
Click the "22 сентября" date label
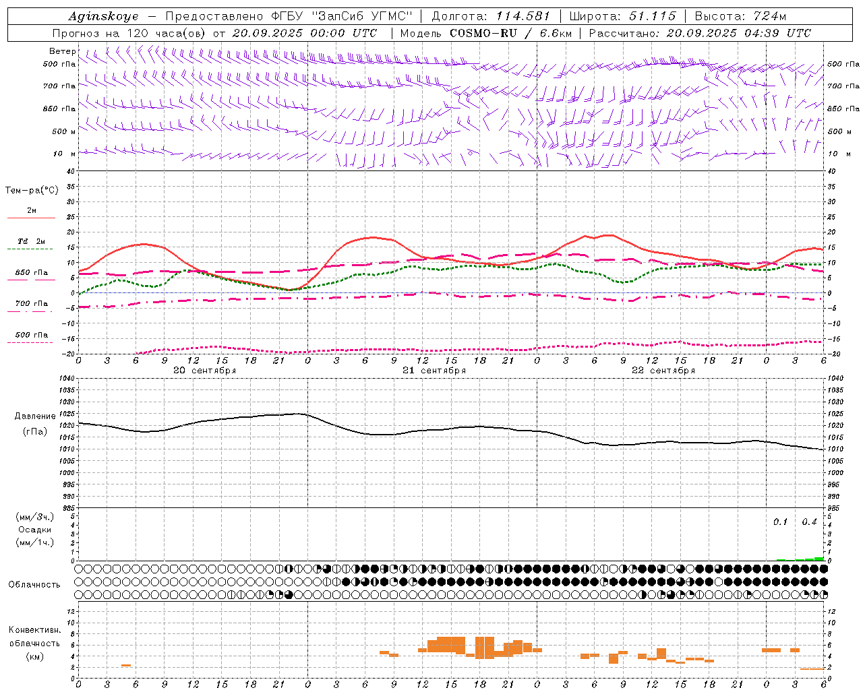coord(663,371)
